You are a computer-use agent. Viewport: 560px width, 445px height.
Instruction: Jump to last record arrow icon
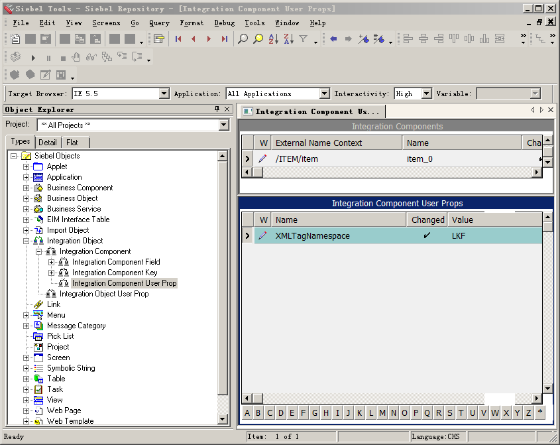tap(224, 38)
